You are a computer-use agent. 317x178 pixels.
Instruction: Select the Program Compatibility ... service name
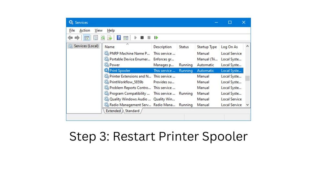(130, 93)
